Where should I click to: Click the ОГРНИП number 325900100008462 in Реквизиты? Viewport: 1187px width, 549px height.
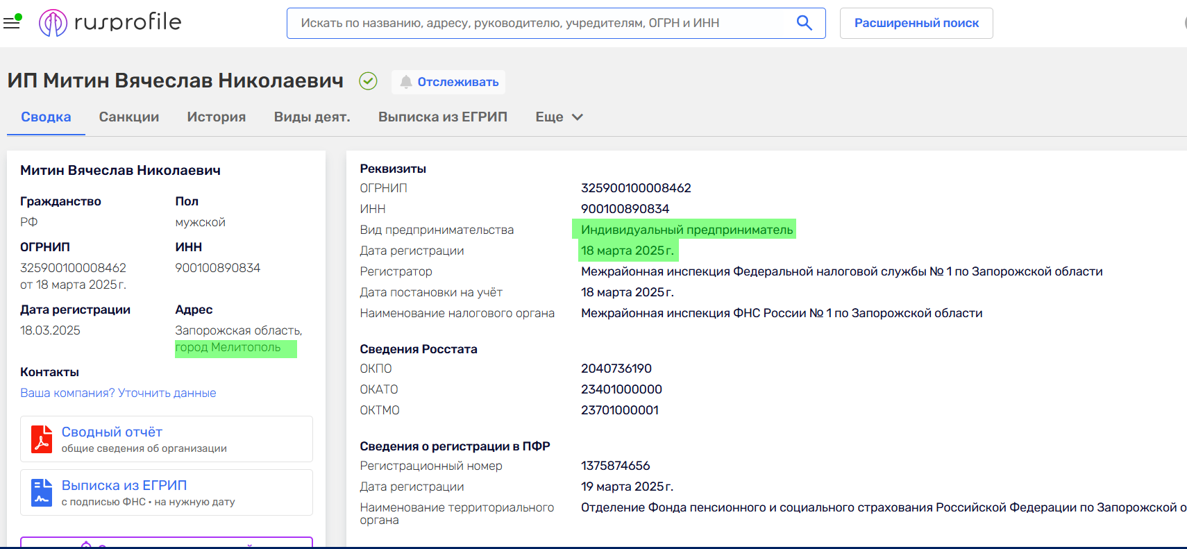tap(636, 188)
